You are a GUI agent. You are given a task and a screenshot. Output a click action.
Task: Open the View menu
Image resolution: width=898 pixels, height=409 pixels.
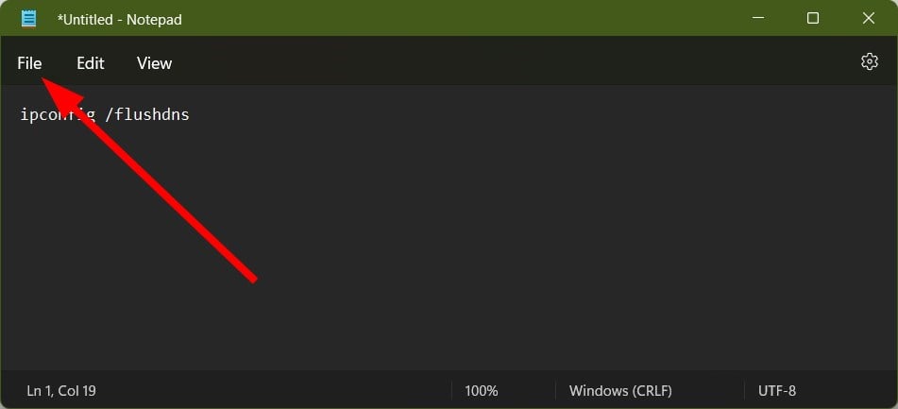[x=154, y=63]
